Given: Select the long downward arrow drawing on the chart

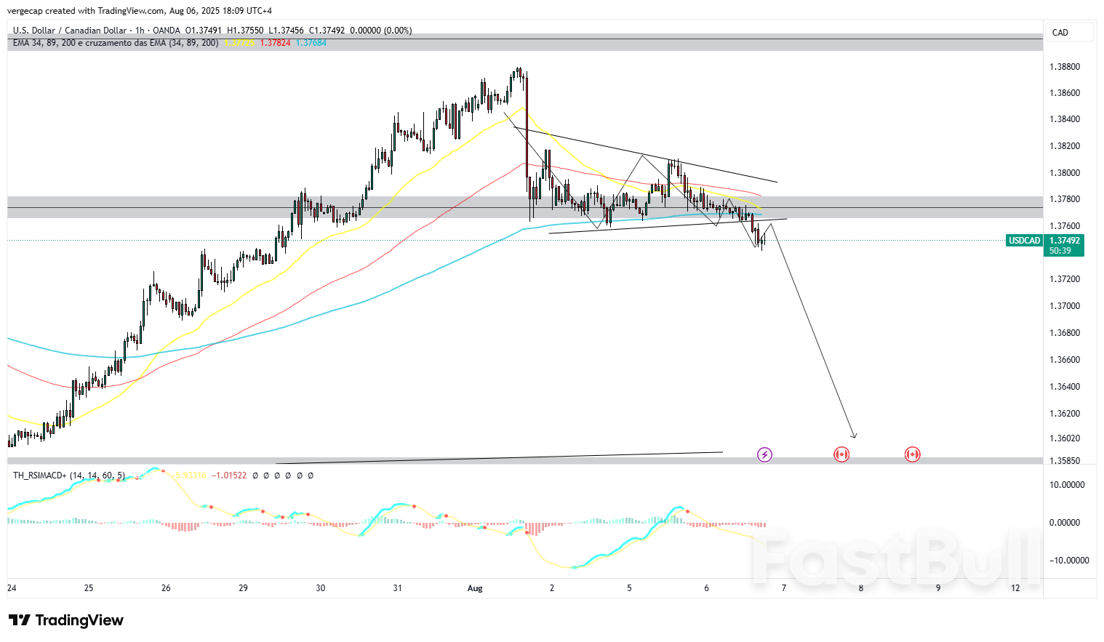Looking at the screenshot, I should [x=815, y=327].
